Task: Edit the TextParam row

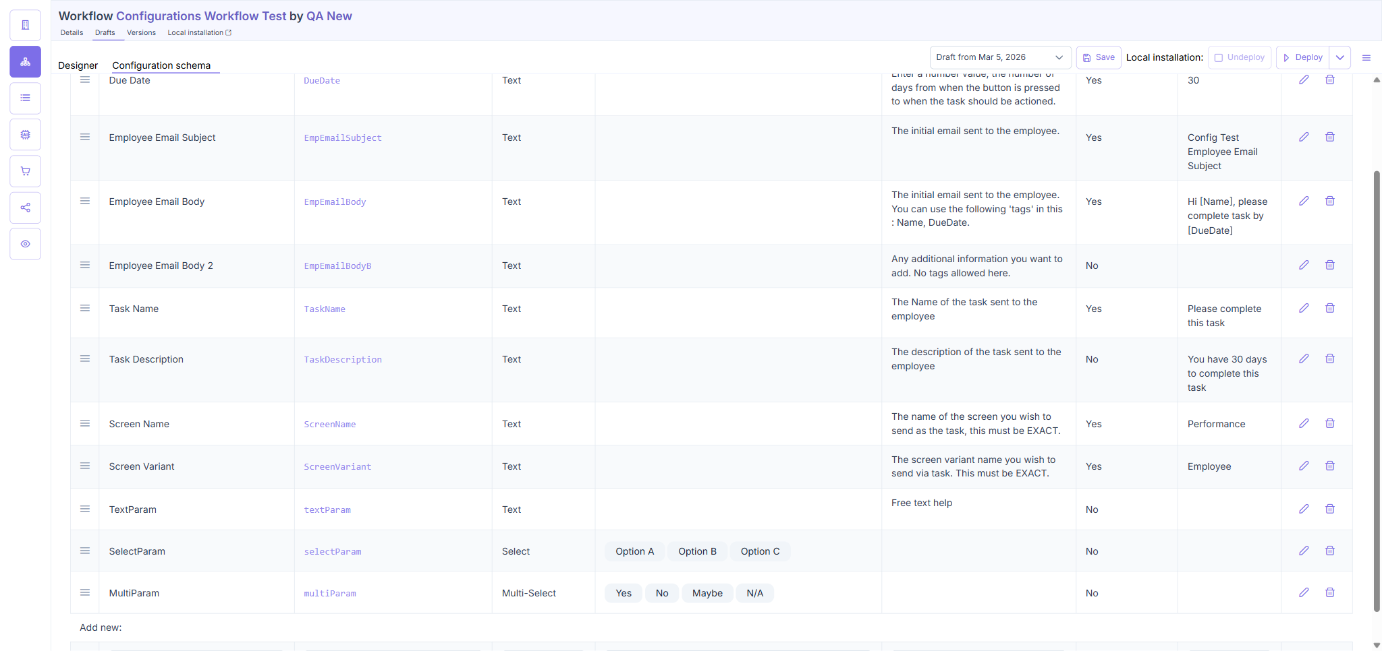Action: pyautogui.click(x=1304, y=509)
